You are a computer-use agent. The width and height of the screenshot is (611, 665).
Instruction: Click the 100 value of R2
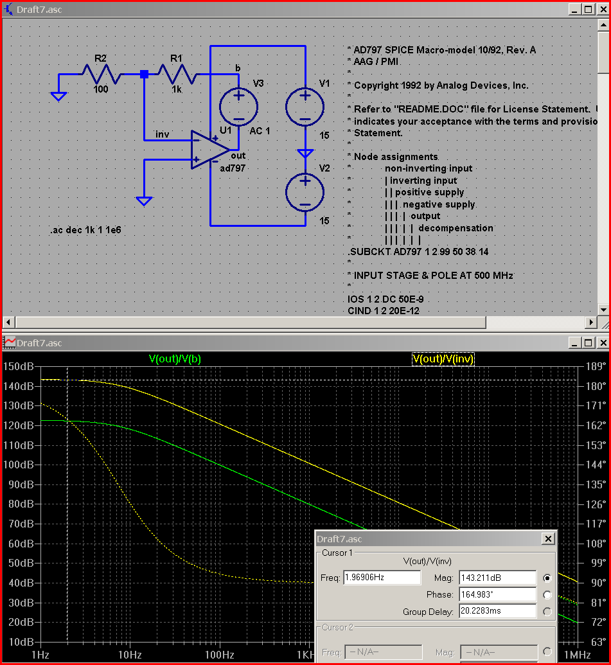(x=101, y=89)
